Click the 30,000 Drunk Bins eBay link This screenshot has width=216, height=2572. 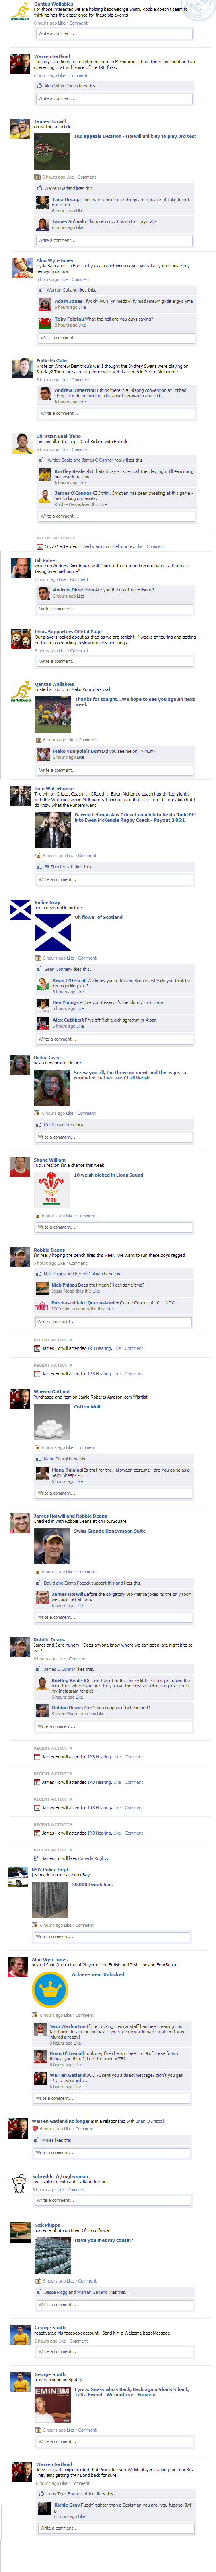92,1885
